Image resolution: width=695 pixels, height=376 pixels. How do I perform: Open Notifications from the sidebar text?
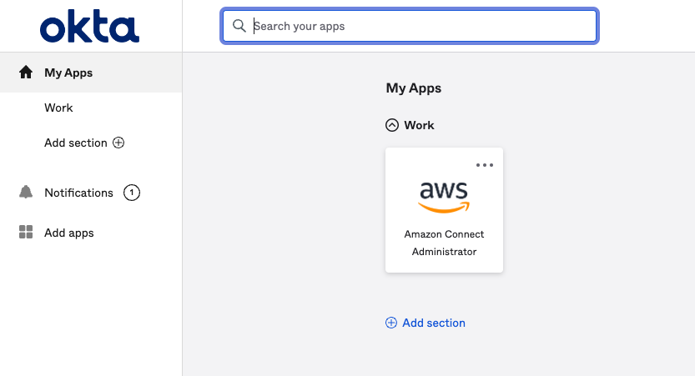(78, 193)
